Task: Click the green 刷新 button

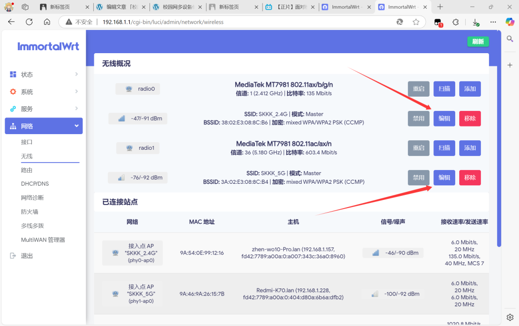Action: (x=477, y=42)
